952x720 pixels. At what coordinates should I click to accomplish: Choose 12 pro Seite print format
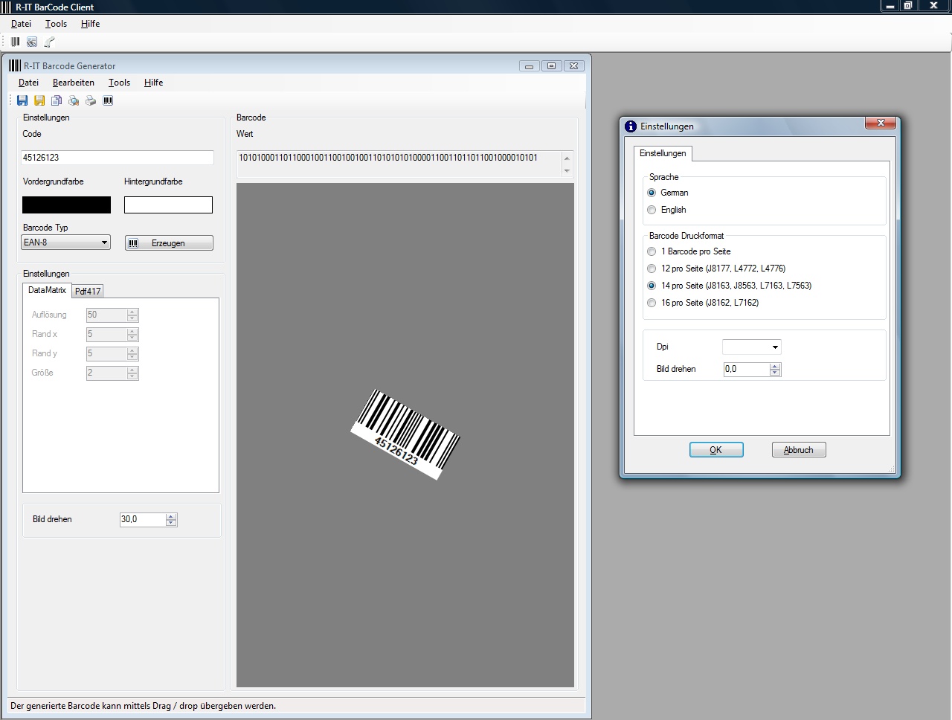click(652, 269)
